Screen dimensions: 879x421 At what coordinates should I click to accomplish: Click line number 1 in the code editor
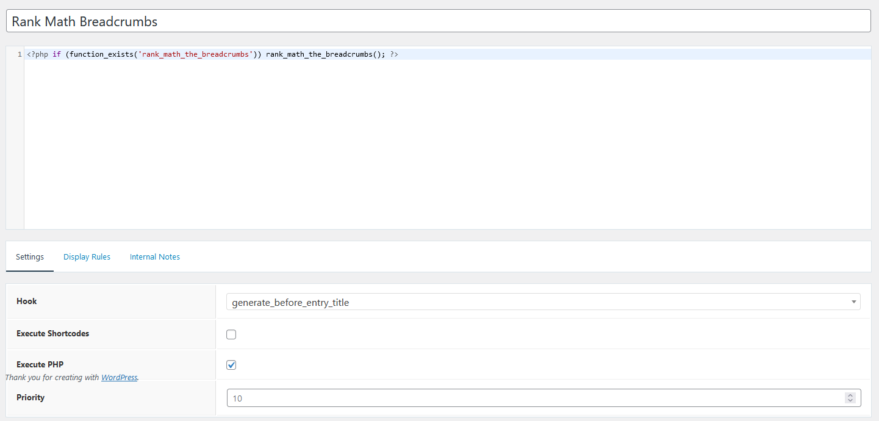(x=18, y=54)
